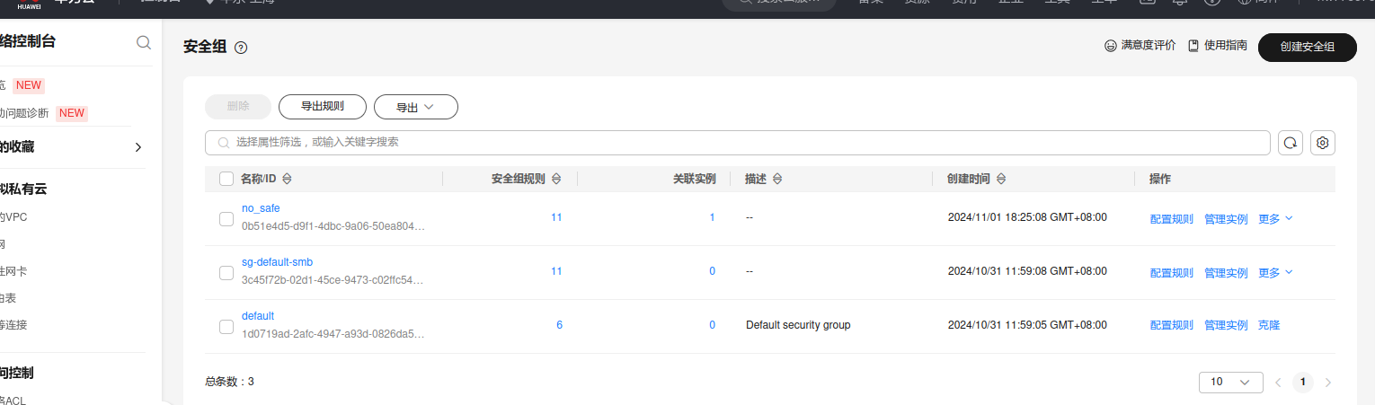Click the sidebar search magnifier icon
This screenshot has height=405, width=1375.
(x=144, y=42)
